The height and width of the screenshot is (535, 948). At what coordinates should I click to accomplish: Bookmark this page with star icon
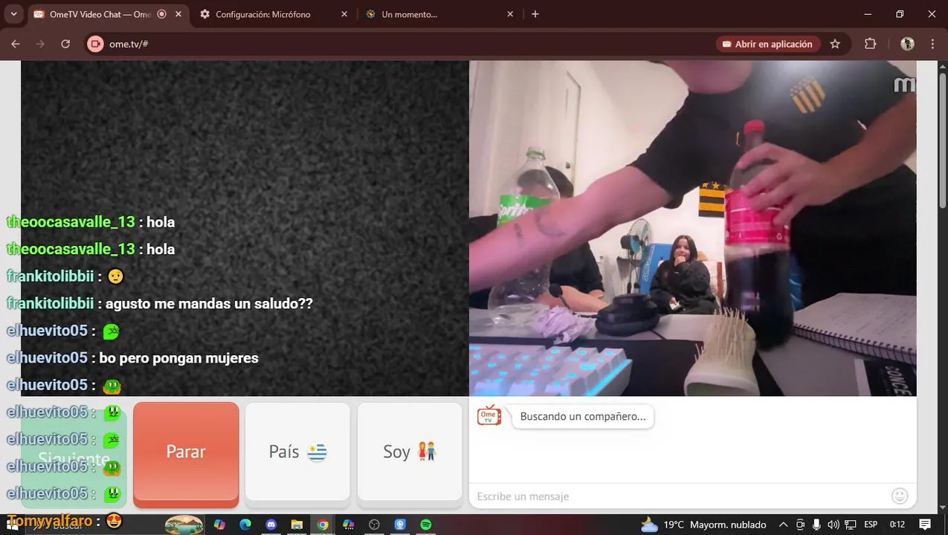(x=835, y=44)
